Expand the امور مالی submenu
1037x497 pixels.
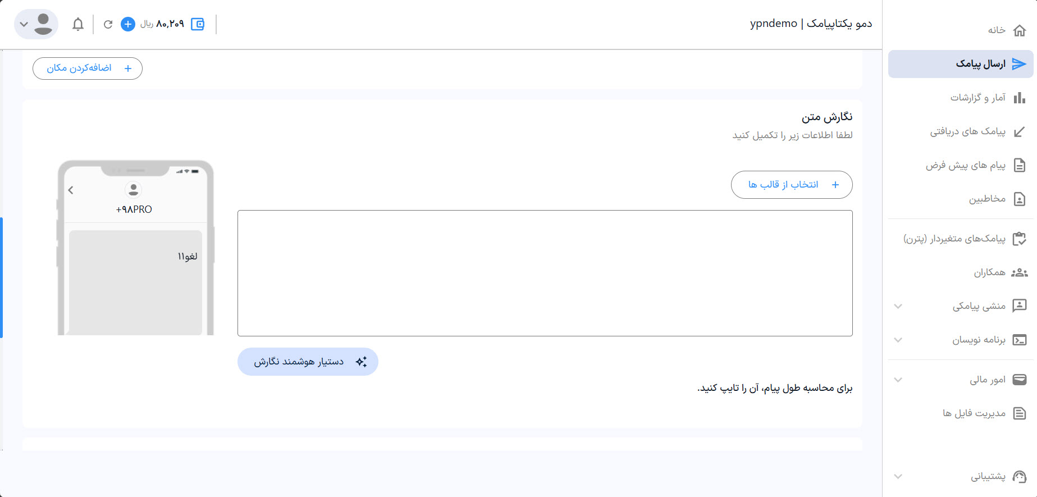click(898, 380)
